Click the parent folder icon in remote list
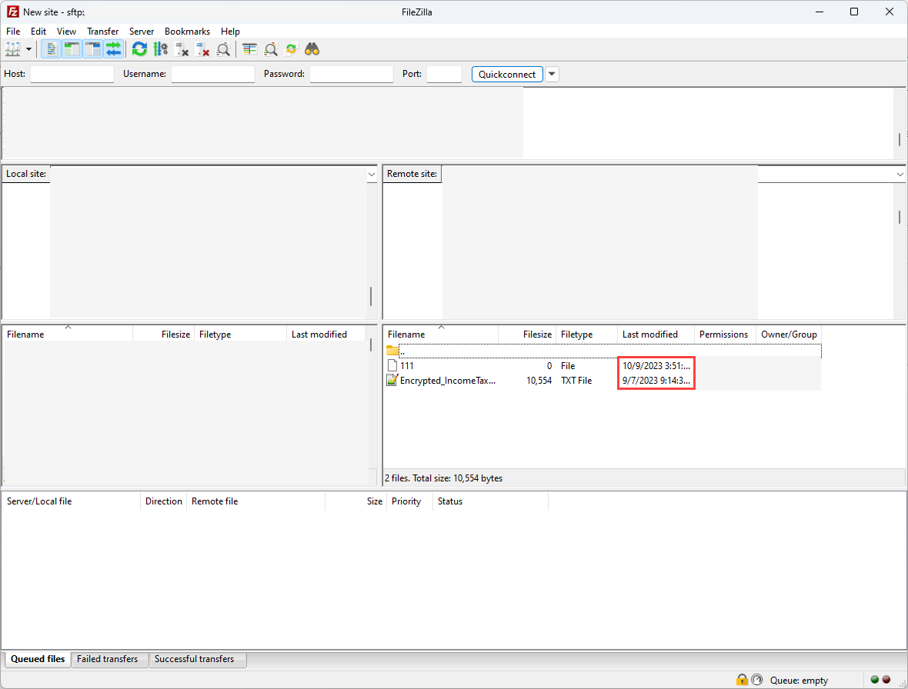908x689 pixels. click(392, 351)
